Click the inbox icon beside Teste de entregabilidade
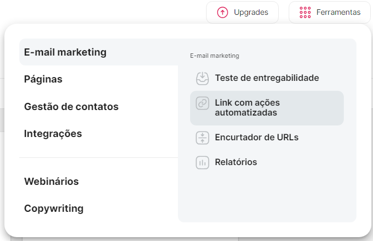This screenshot has width=373, height=241. point(203,78)
